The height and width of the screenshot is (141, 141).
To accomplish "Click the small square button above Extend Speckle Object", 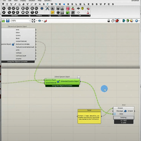I will pos(79,77).
